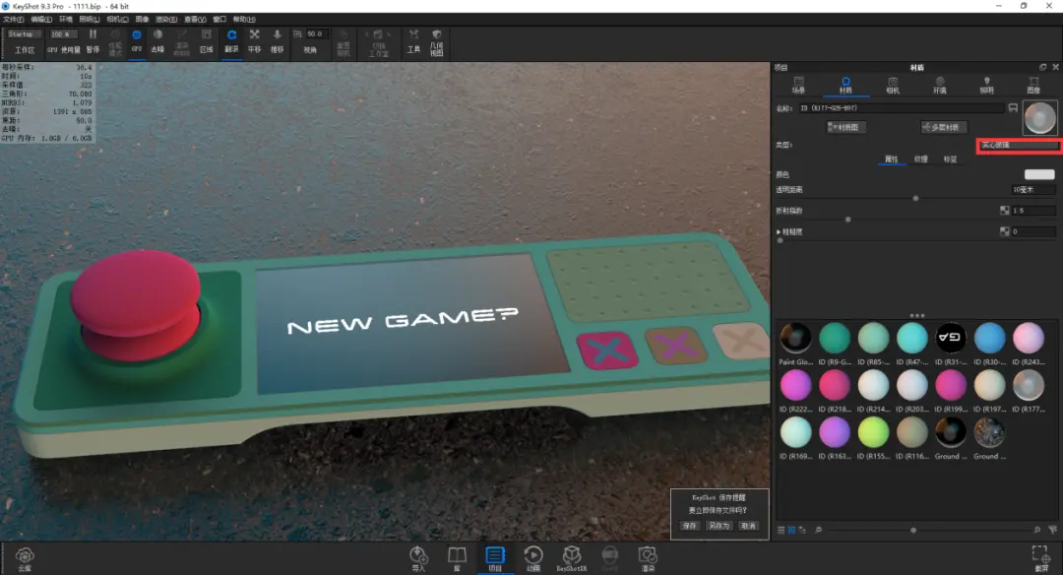
Task: Open the 帮助 (Help) menu
Action: (244, 19)
